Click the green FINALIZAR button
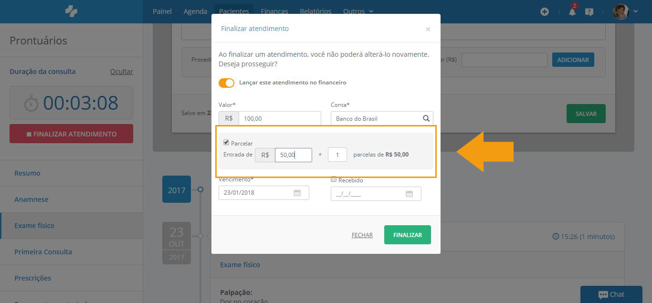Image resolution: width=652 pixels, height=303 pixels. pyautogui.click(x=408, y=235)
